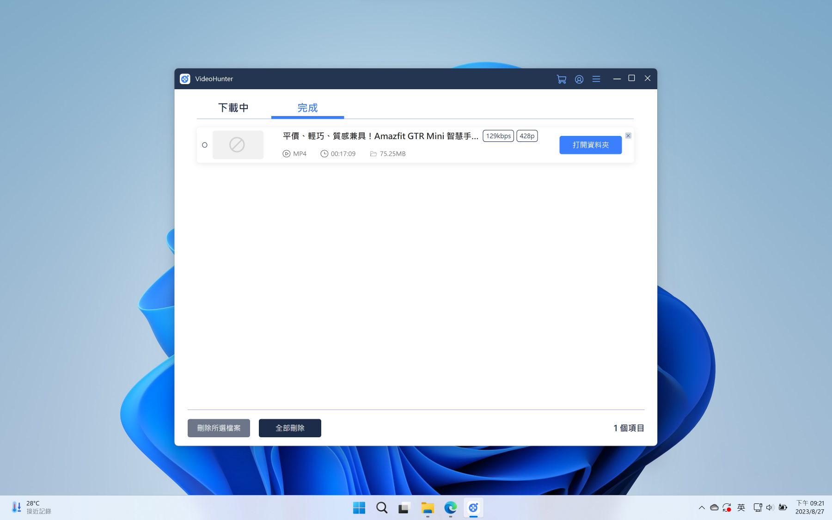Launch File Explorer from taskbar

pos(428,508)
